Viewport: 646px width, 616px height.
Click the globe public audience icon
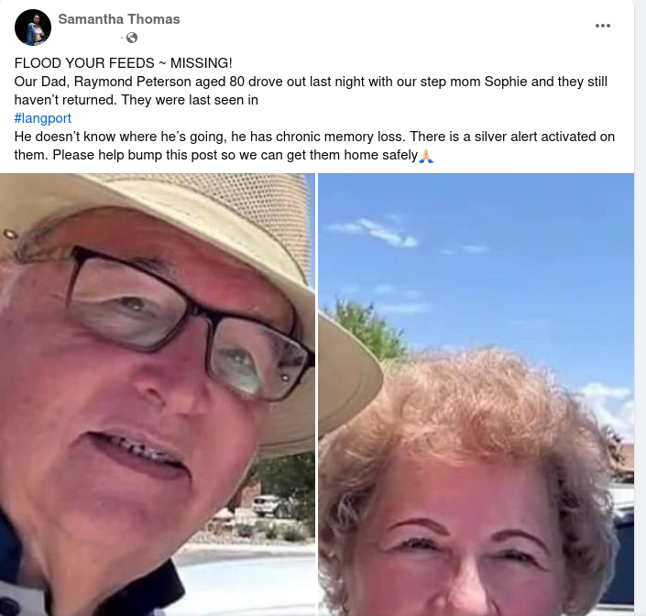(x=132, y=38)
